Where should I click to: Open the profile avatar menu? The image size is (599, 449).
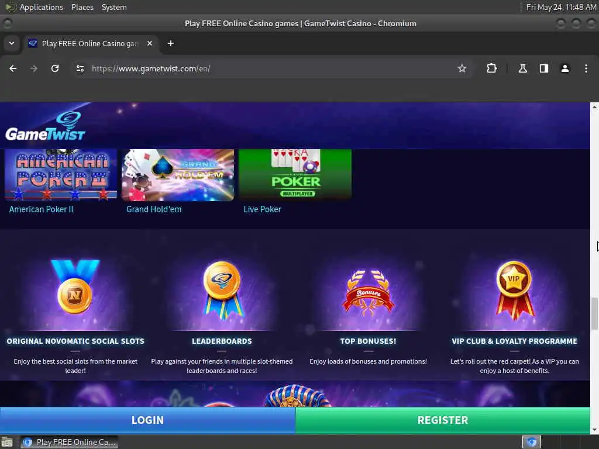click(x=565, y=69)
